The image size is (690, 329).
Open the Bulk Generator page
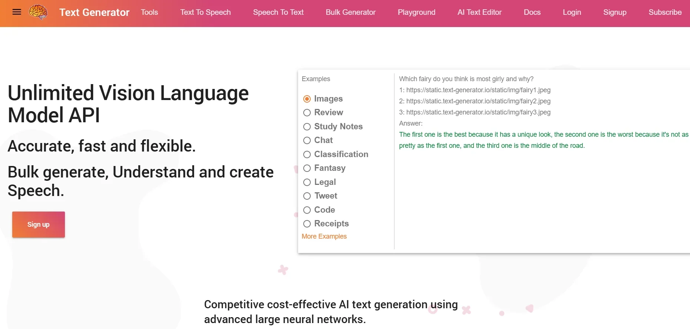[x=350, y=12]
